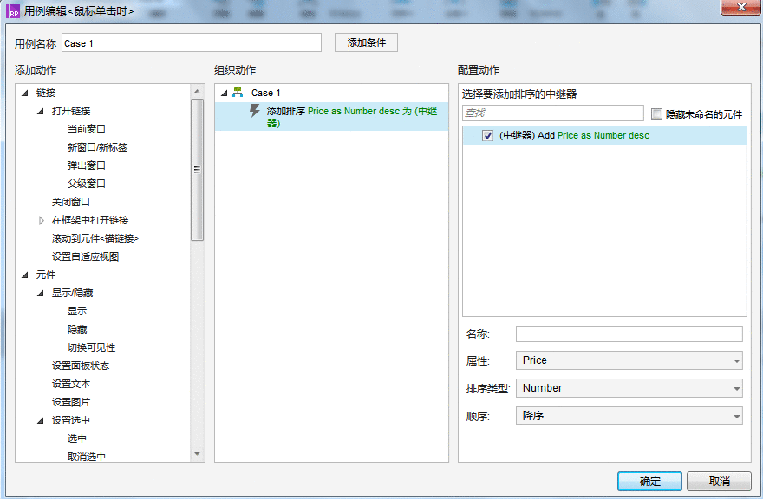Collapse the 元件 tree group
The height and width of the screenshot is (499, 763).
pyautogui.click(x=25, y=275)
